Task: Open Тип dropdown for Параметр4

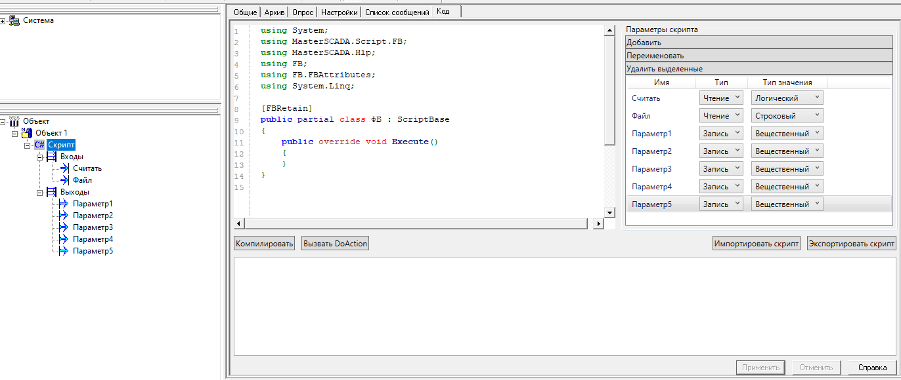Action: point(721,187)
